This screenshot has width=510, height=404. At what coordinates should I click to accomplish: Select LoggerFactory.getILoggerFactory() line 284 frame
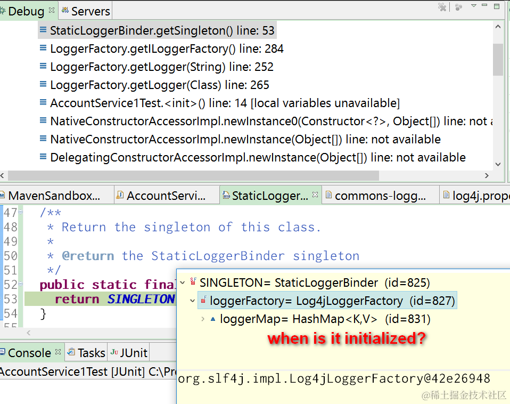click(x=161, y=49)
